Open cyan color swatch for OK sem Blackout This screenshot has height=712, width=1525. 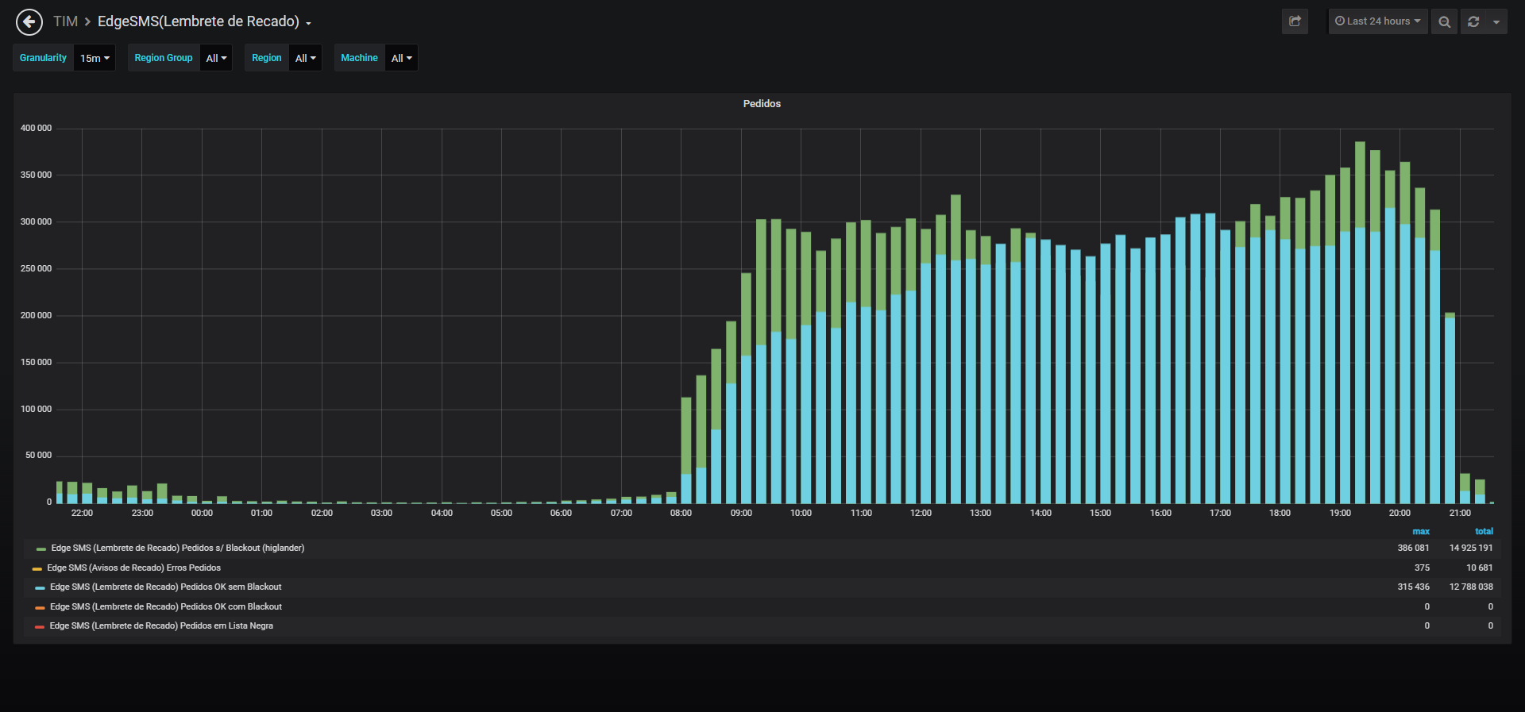pos(40,587)
